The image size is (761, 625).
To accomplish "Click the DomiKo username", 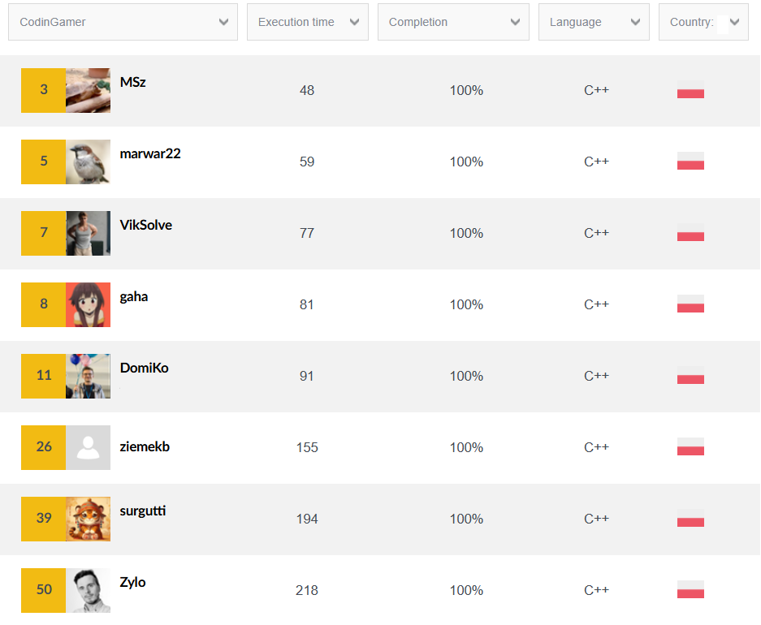I will [144, 368].
